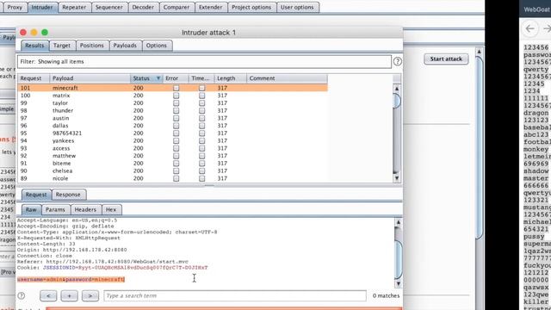Viewport: 551px width, 310px height.
Task: Click results table scroll up arrow
Action: pos(397,89)
